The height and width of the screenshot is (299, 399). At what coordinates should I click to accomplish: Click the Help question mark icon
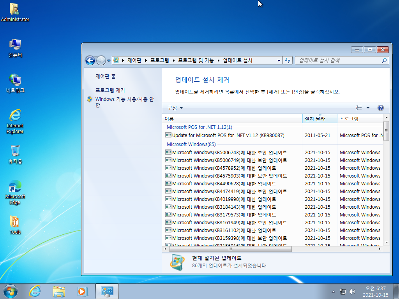pyautogui.click(x=380, y=108)
